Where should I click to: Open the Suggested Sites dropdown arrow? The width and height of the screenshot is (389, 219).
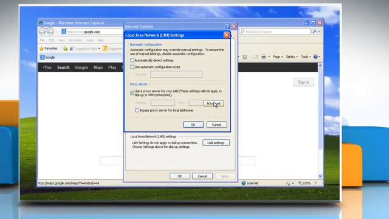(99, 49)
